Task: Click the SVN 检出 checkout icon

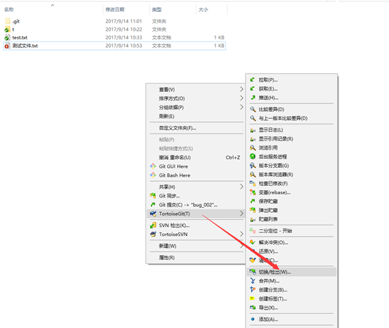Action: tap(153, 225)
